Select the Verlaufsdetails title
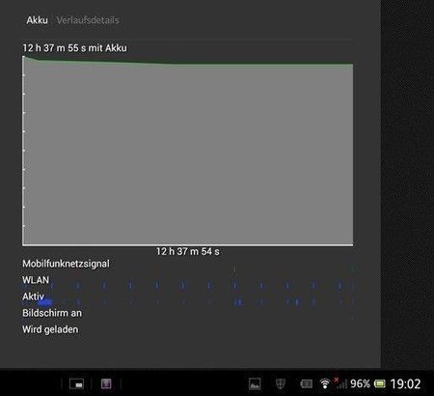434x396 pixels. [88, 20]
